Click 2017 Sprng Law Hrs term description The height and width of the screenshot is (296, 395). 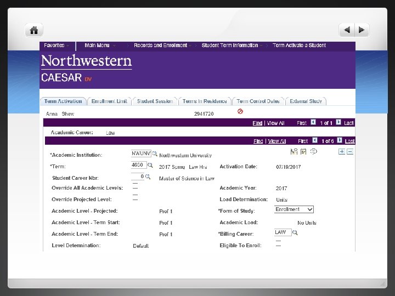point(183,167)
